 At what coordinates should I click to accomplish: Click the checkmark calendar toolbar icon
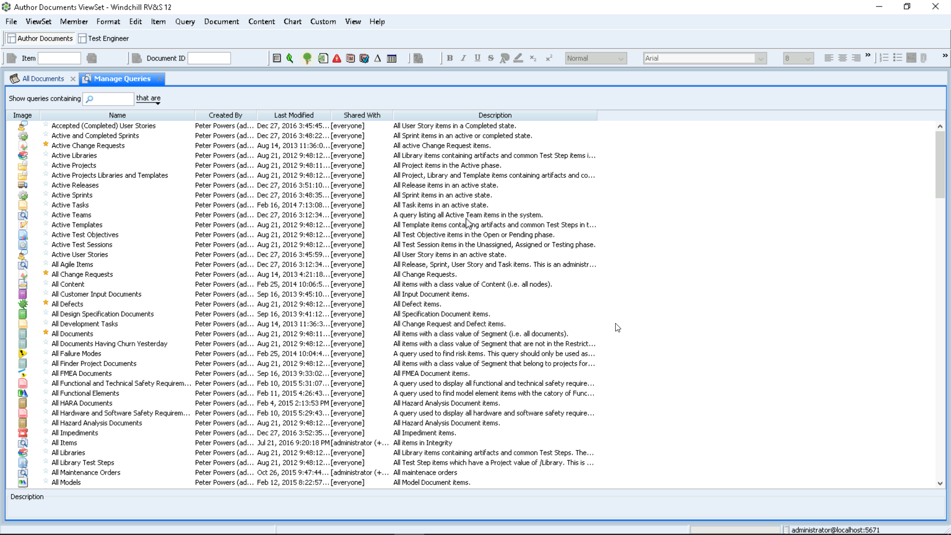365,58
